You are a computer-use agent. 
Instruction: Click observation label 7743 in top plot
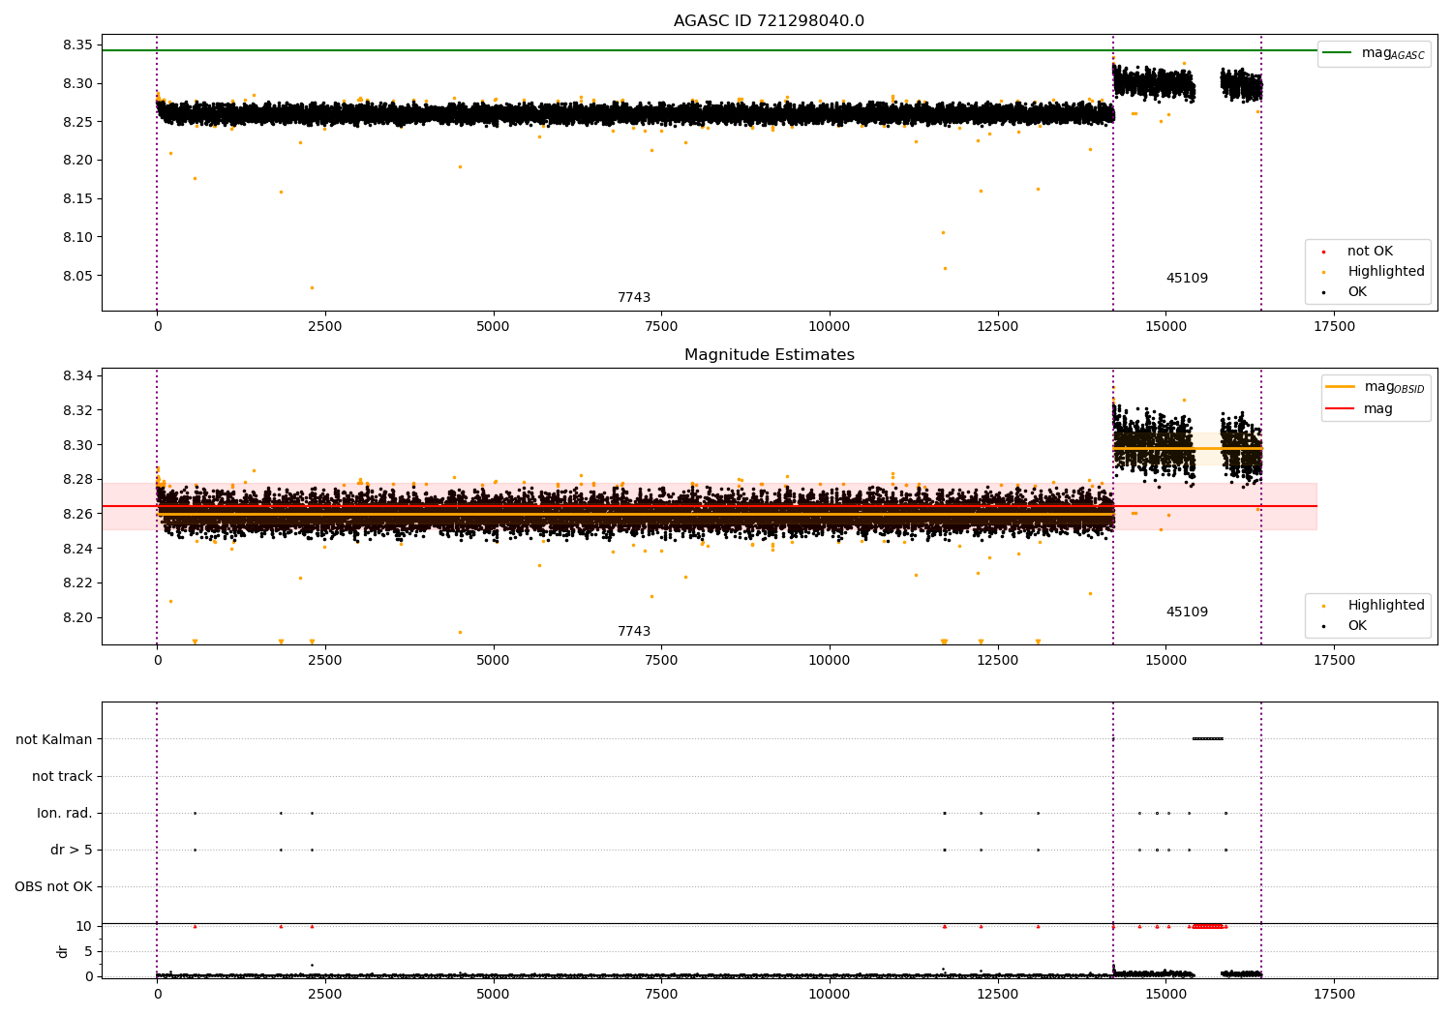coord(634,298)
